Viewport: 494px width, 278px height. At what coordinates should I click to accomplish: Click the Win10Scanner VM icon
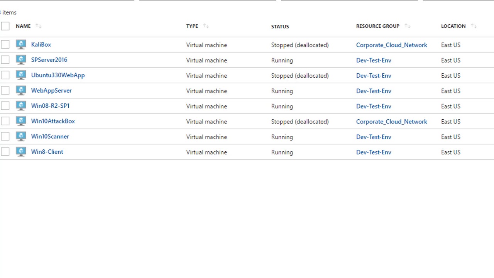point(21,136)
